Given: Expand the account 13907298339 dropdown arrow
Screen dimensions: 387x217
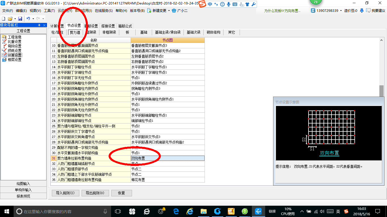Looking at the screenshot, I should [x=341, y=10].
